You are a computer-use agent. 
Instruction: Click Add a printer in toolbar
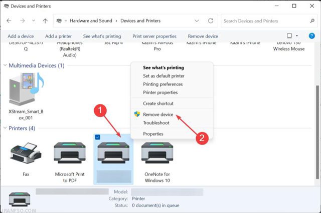pos(58,36)
